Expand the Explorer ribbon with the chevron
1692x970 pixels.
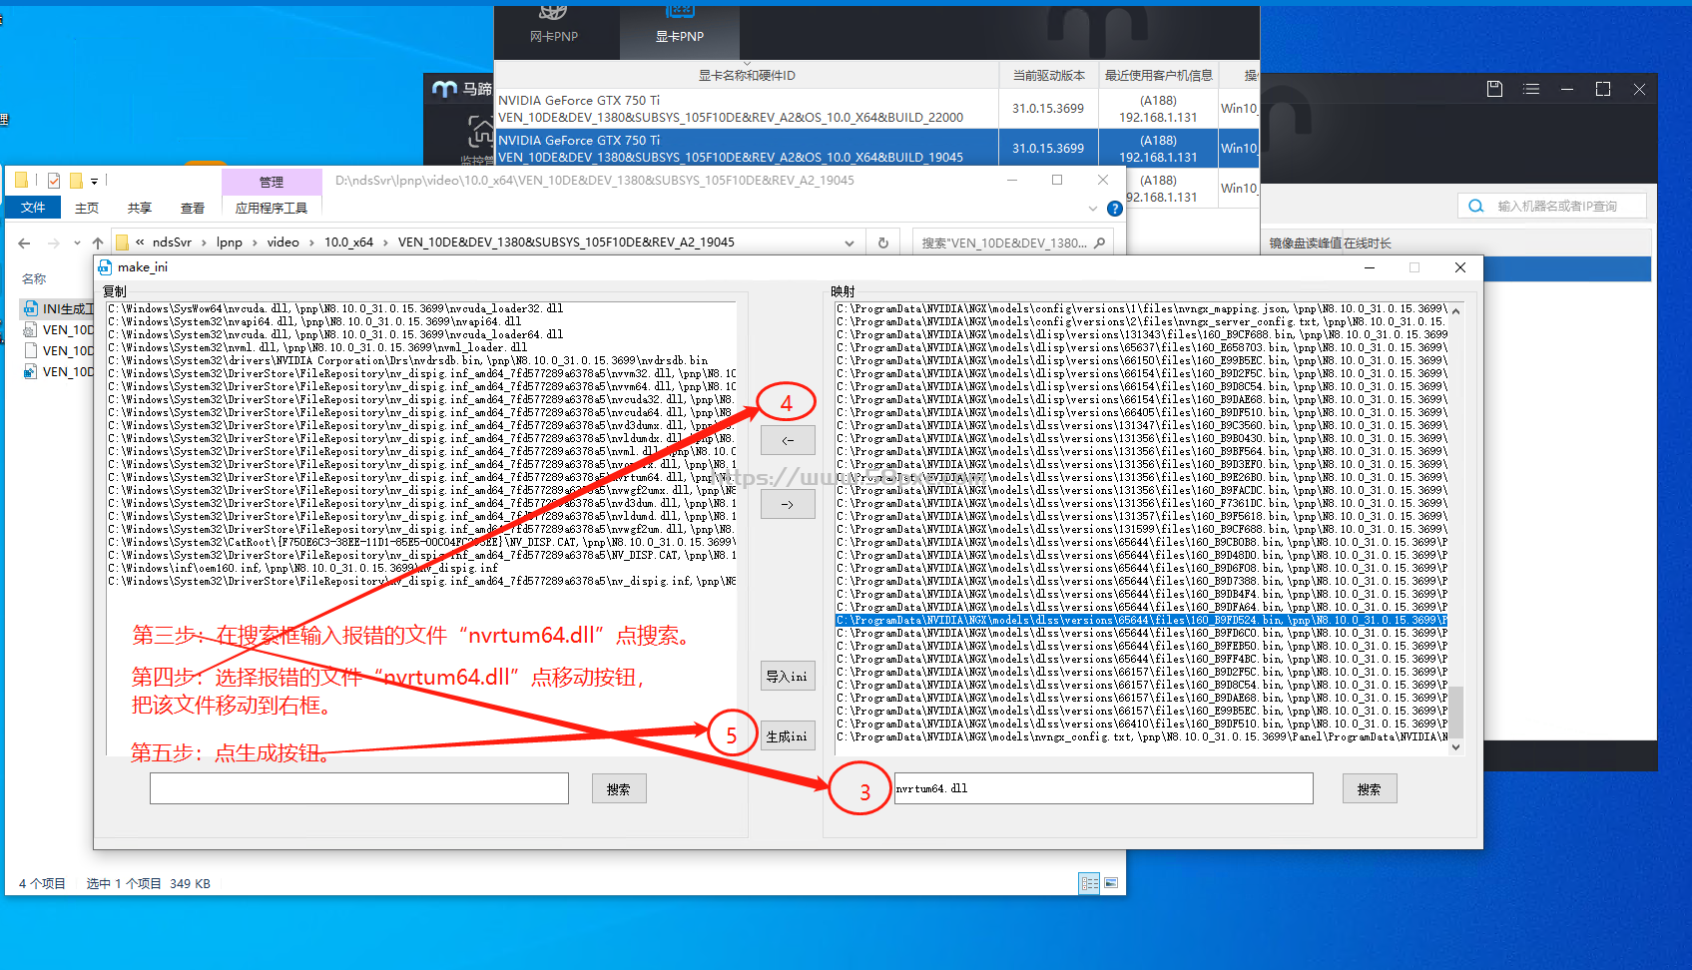[x=1092, y=209]
